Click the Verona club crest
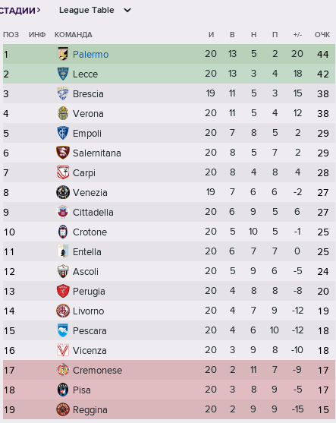 (63, 113)
